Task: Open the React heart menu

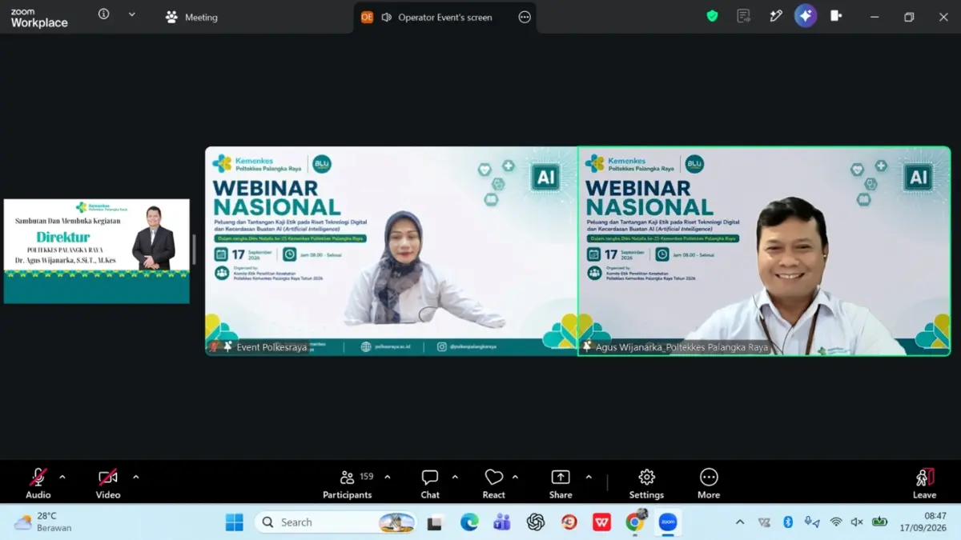Action: (493, 483)
